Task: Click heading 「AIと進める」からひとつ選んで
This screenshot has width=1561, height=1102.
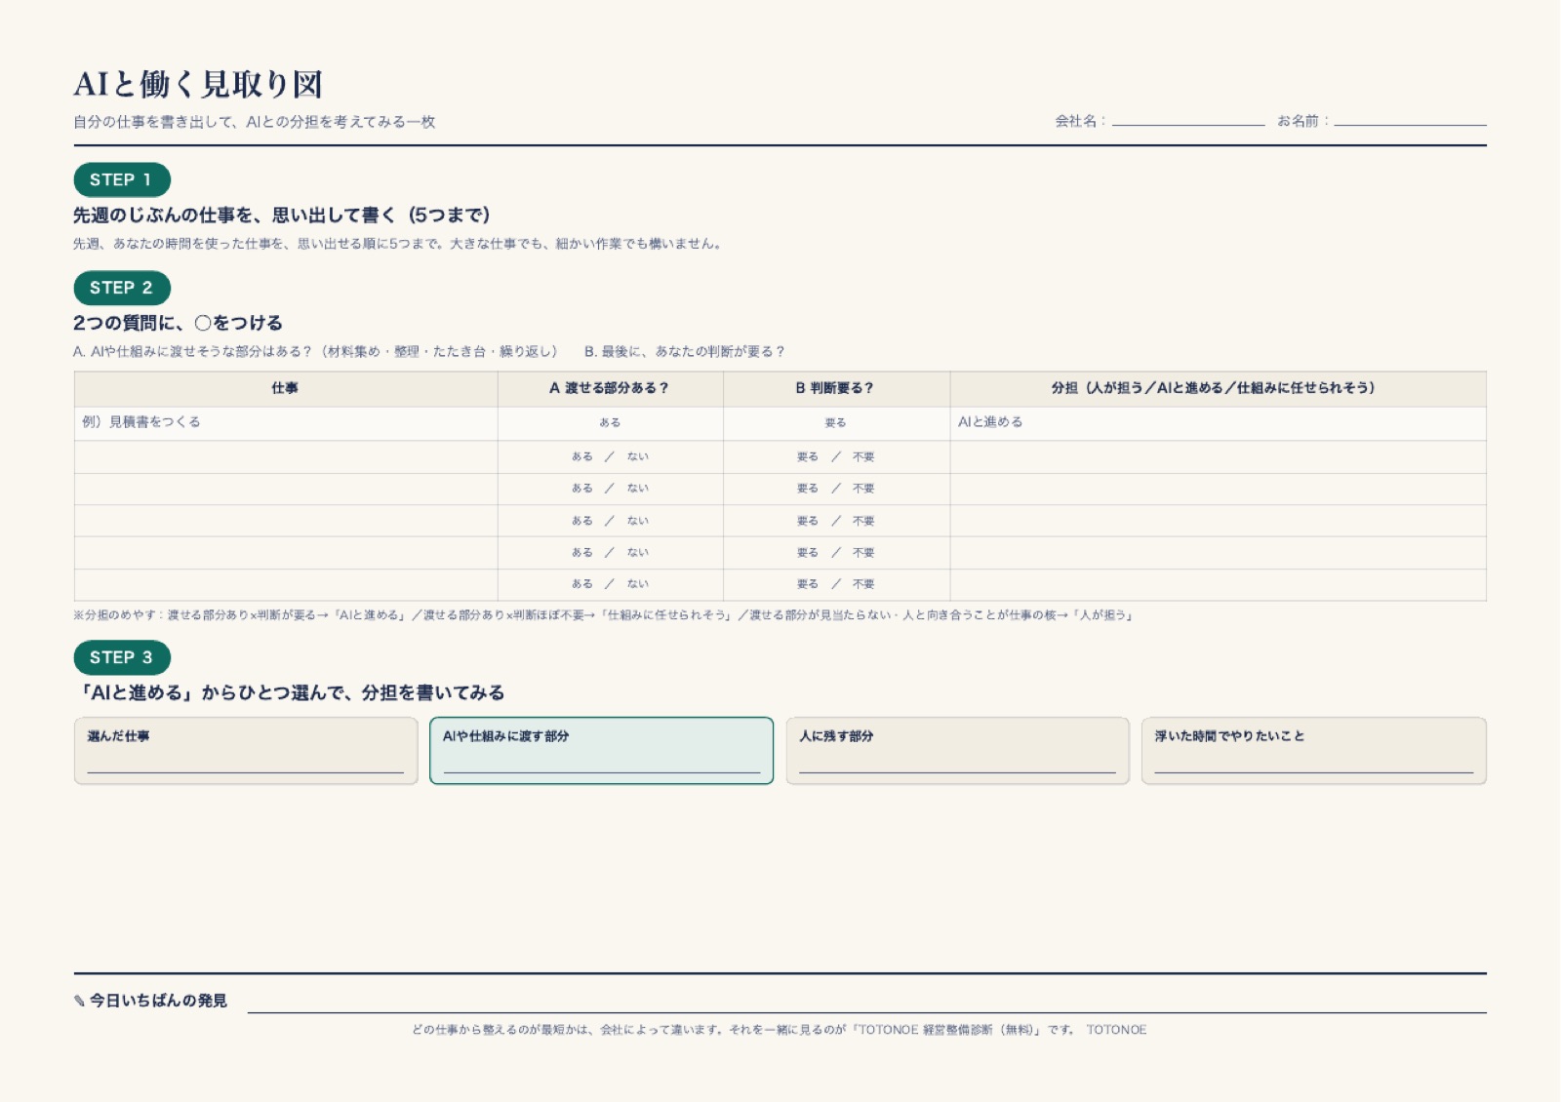Action: (289, 693)
